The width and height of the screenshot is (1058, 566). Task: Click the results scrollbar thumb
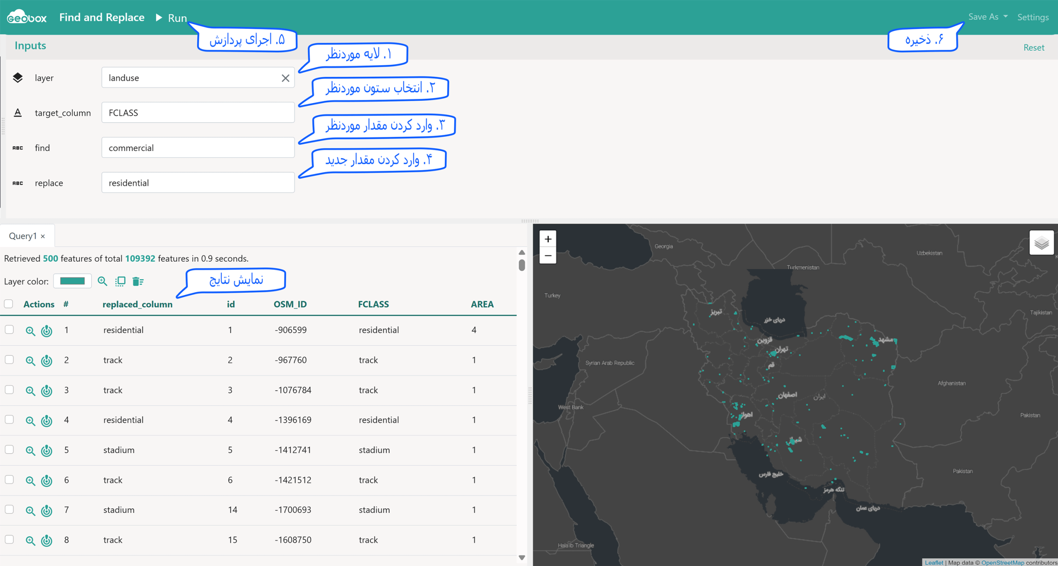coord(522,265)
